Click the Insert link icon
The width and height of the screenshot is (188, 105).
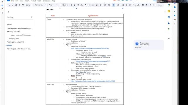pos(89,5)
